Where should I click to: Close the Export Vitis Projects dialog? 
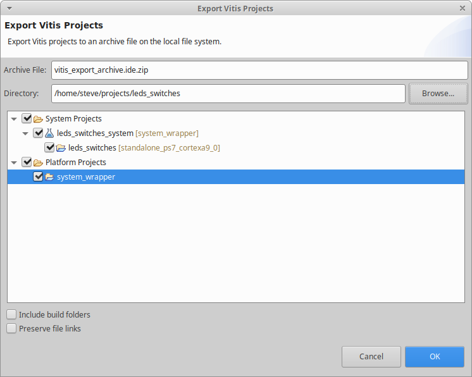point(463,8)
